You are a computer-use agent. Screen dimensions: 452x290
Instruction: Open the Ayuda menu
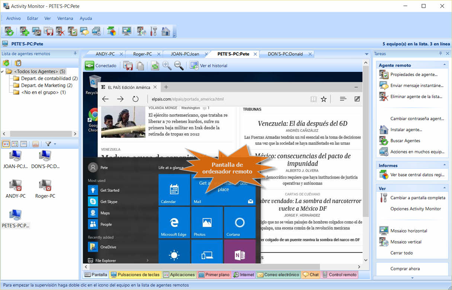point(86,18)
